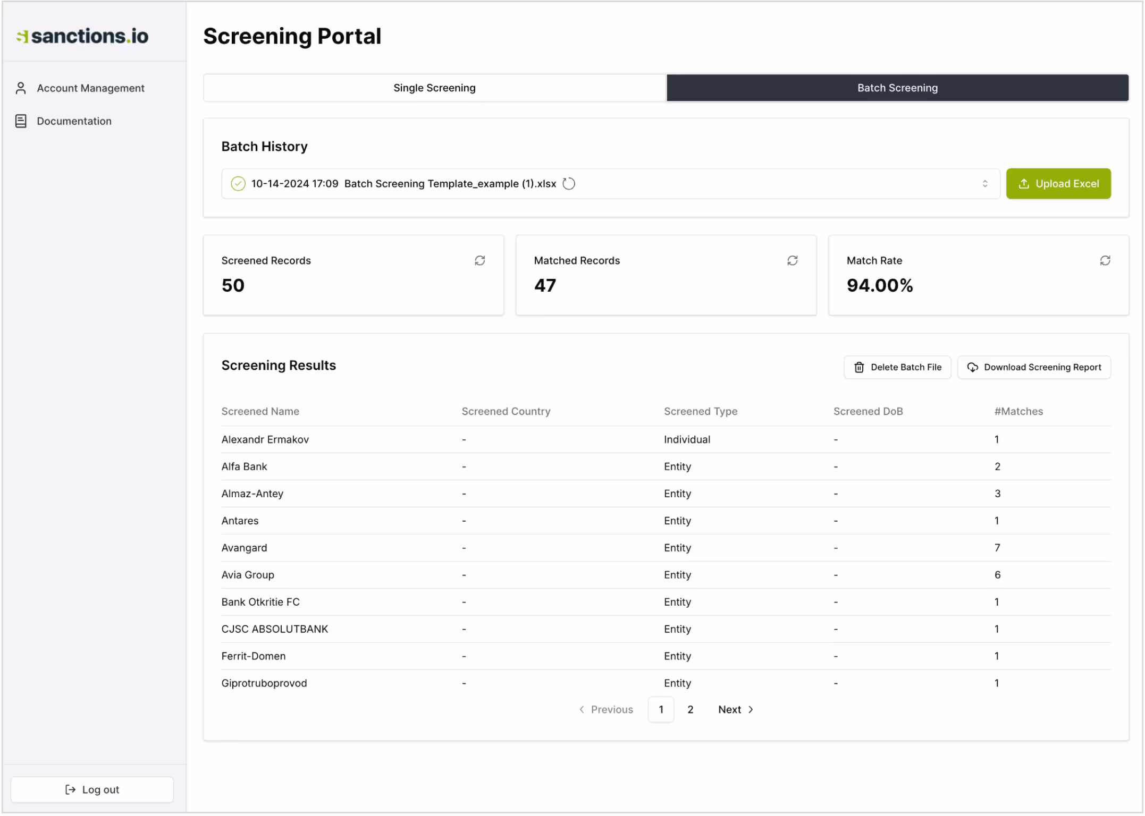The image size is (1145, 816).
Task: Click Upload Excel button
Action: pos(1058,184)
